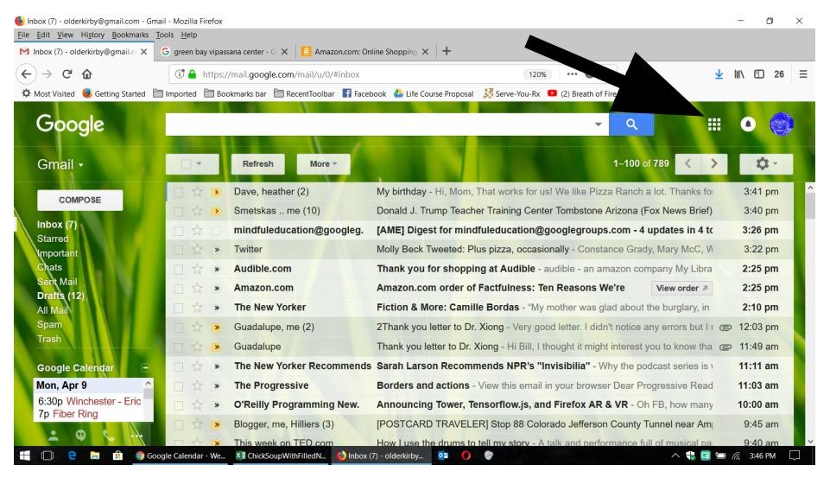Tick checkbox for O'Reilly Programming email
The width and height of the screenshot is (830, 484).
point(179,405)
